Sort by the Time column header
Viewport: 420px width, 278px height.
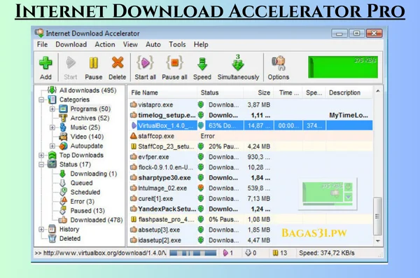288,92
